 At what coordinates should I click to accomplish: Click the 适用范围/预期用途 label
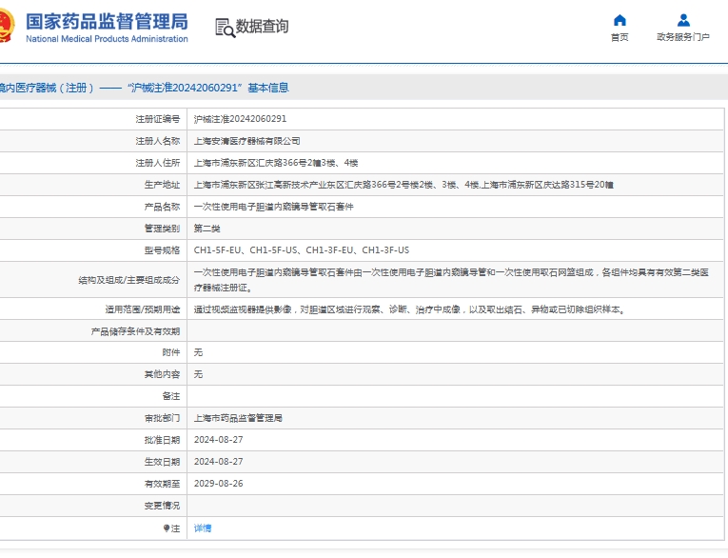143,309
